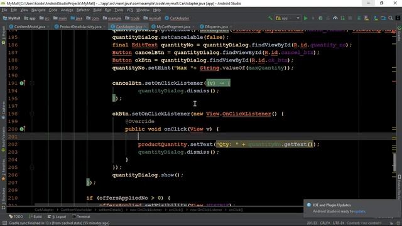Open the Code menu

53,10
